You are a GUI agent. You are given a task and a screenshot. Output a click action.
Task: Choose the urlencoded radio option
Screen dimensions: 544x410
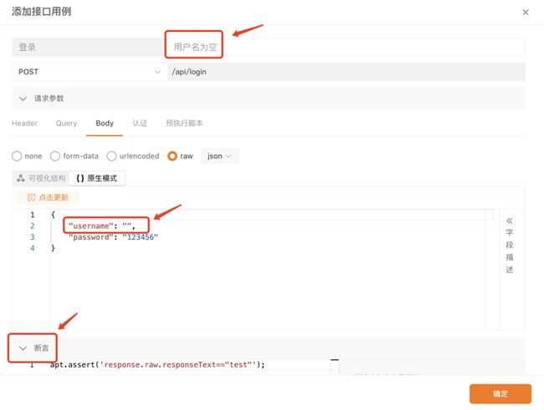[111, 156]
